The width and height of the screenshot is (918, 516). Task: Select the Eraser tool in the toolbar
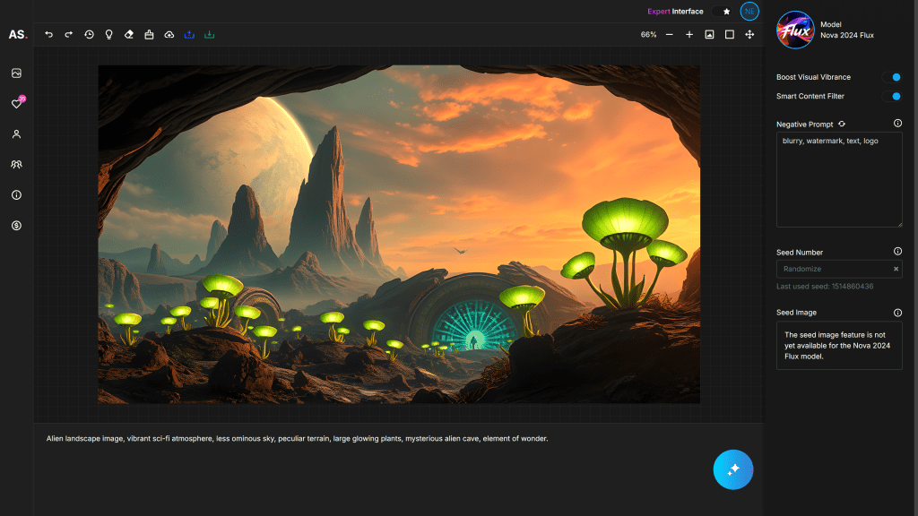pyautogui.click(x=128, y=35)
